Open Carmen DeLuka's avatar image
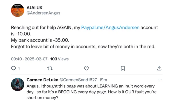This screenshot has height=101, width=170. 17,84
